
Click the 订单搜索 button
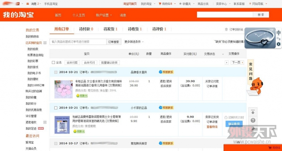pyautogui.click(x=114, y=42)
